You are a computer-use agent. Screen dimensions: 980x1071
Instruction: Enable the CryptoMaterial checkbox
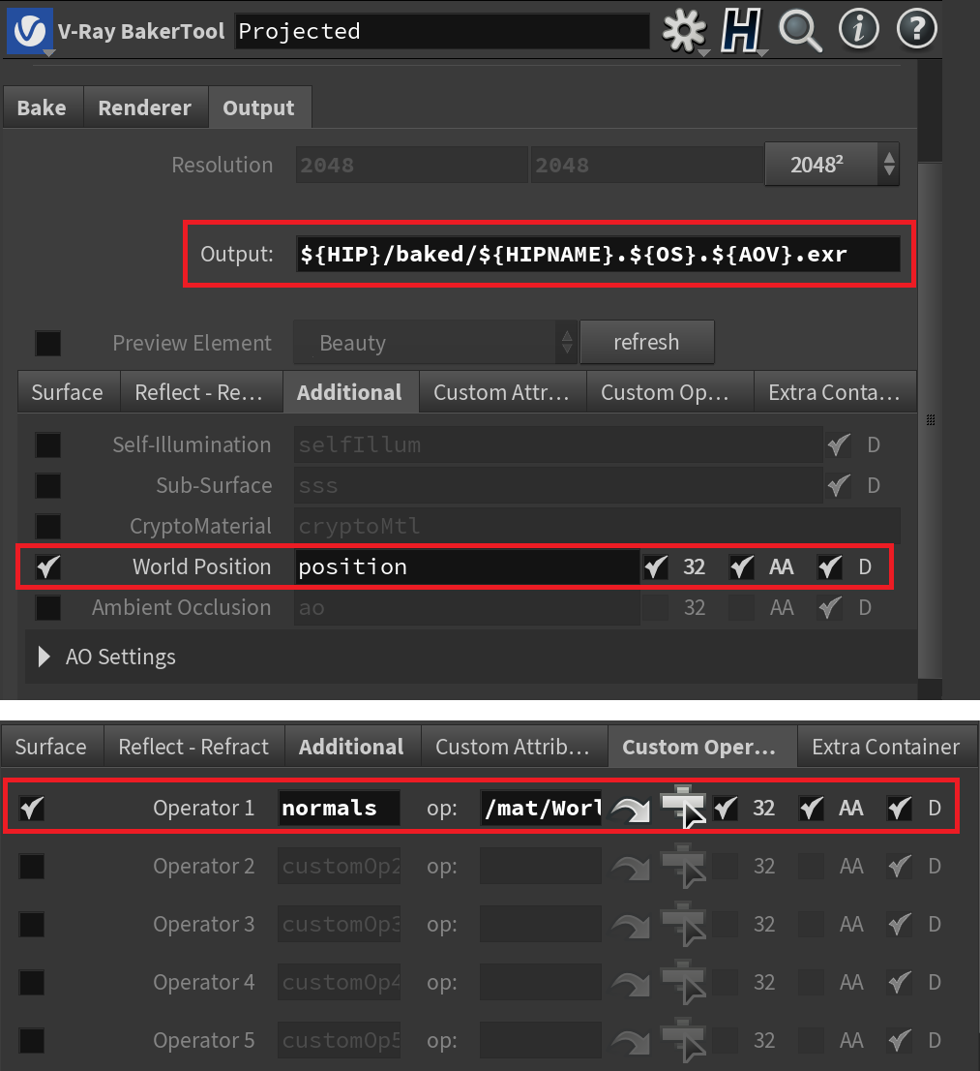click(x=47, y=527)
